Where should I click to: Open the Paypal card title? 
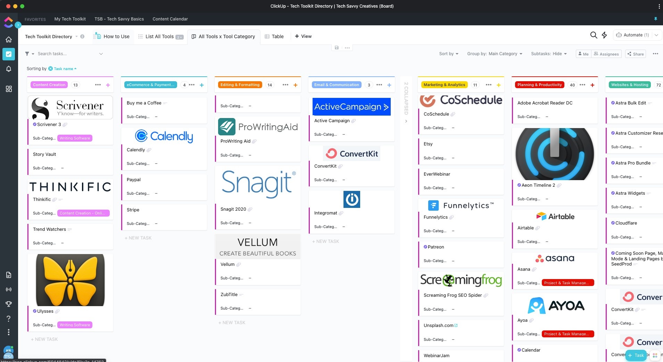[134, 180]
